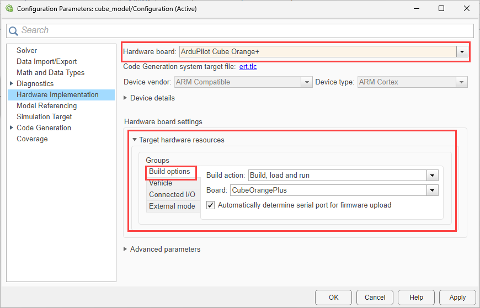Open the Data Import/Export pane
480x308 pixels.
46,61
